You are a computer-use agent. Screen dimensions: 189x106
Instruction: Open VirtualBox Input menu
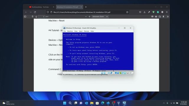[x=81, y=31]
